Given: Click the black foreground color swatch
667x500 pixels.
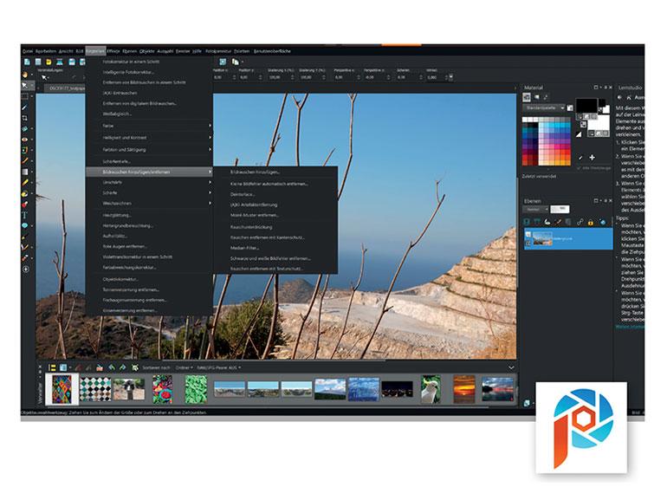Looking at the screenshot, I should click(x=586, y=105).
